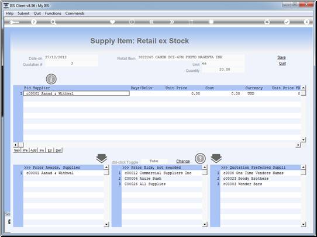Click the Add grid button
317x237 pixels.
tap(33, 150)
